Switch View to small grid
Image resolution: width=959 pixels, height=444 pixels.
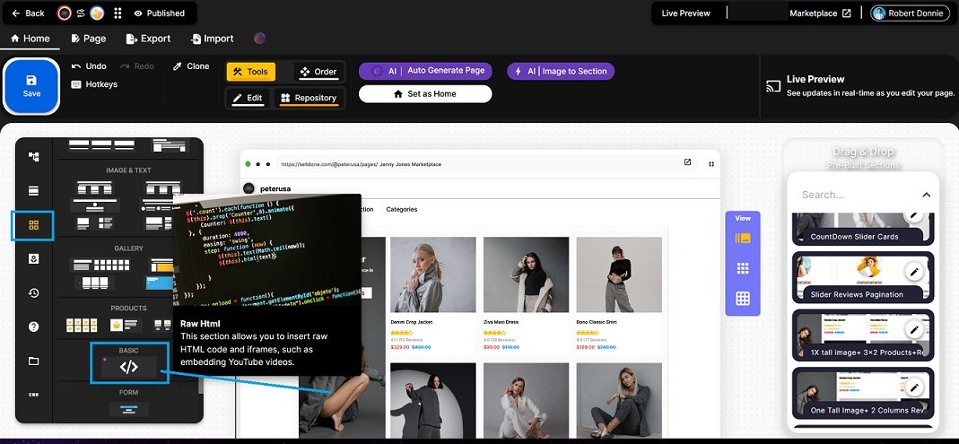743,268
